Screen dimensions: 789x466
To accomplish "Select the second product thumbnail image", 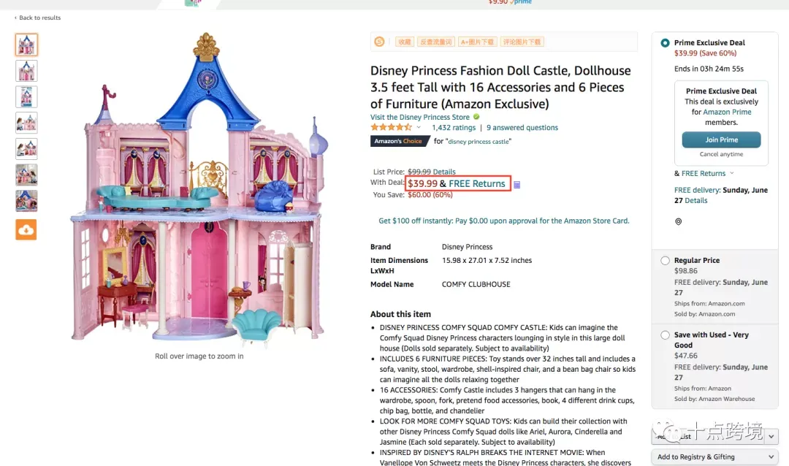I will click(x=26, y=71).
